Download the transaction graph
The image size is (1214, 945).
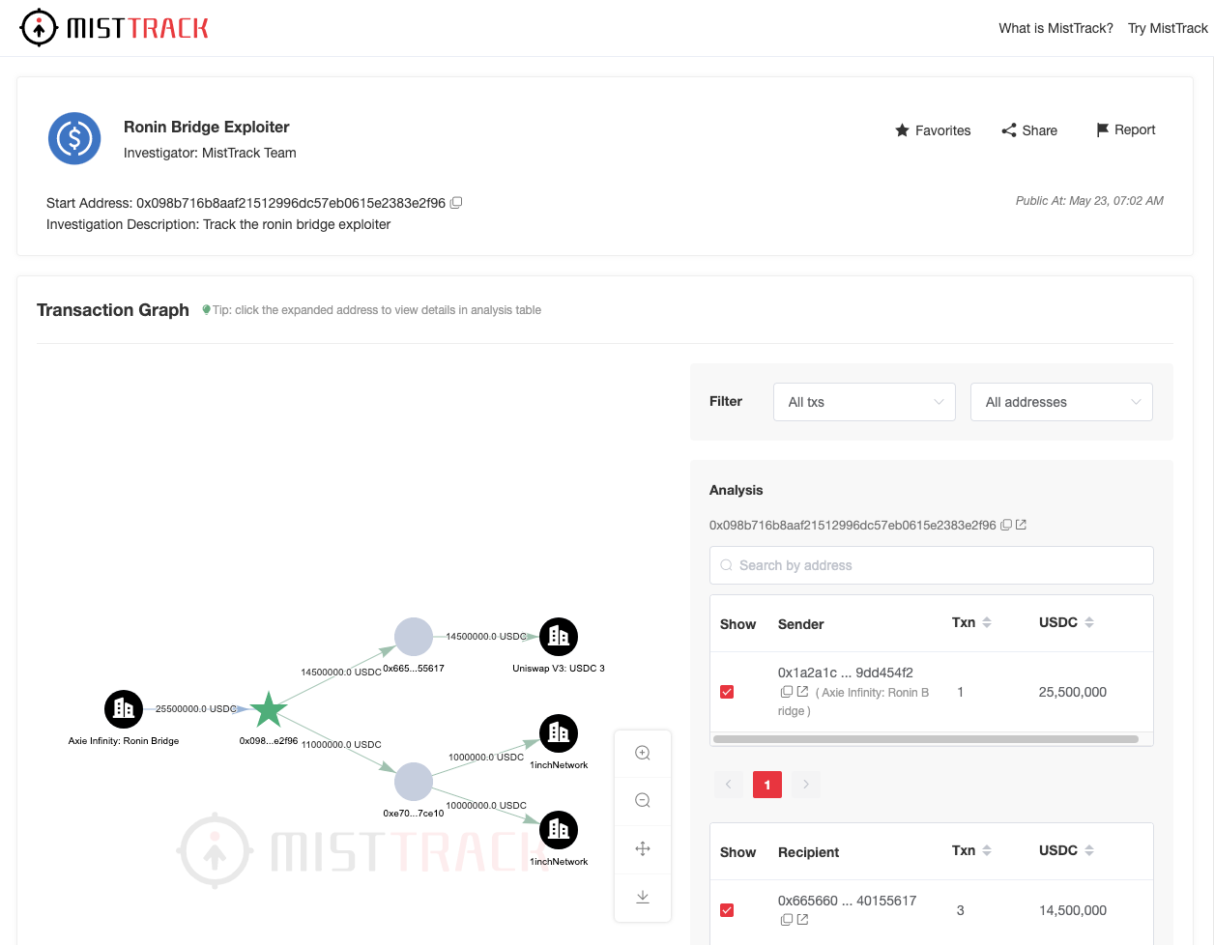pos(643,898)
